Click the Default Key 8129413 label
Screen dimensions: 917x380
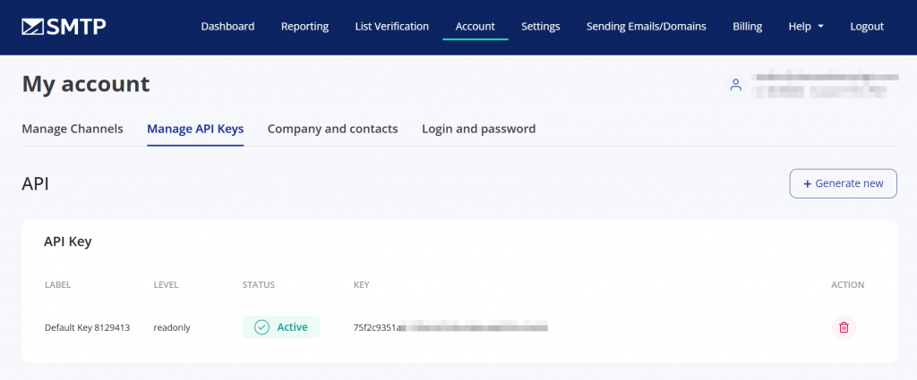click(x=87, y=328)
